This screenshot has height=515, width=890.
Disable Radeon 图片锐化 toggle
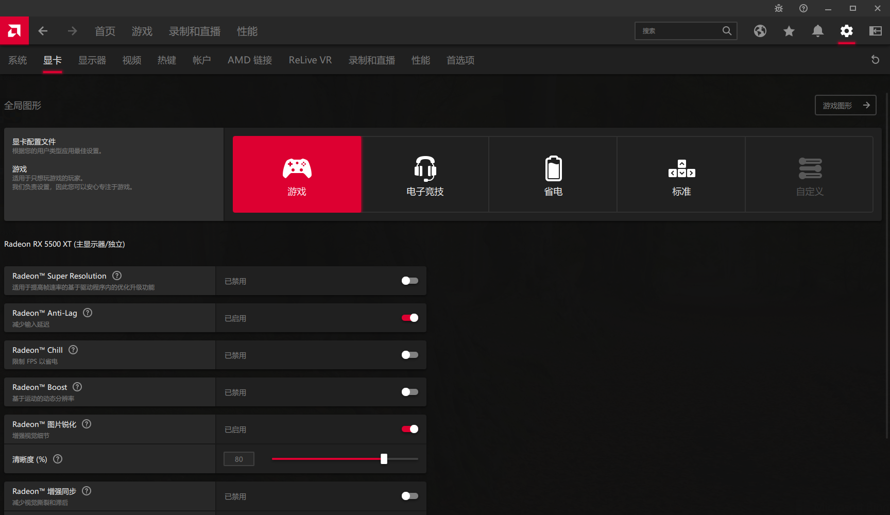click(x=410, y=429)
